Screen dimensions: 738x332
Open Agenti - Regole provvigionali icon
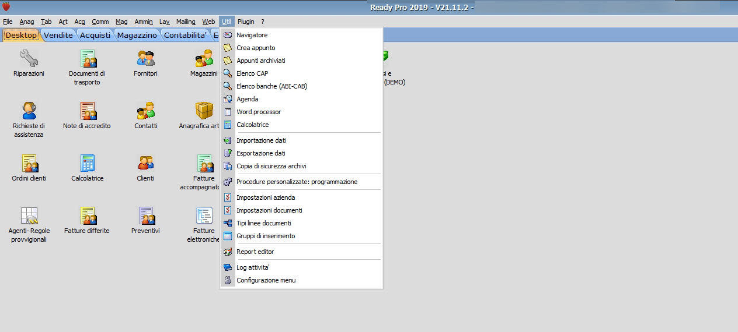click(29, 216)
